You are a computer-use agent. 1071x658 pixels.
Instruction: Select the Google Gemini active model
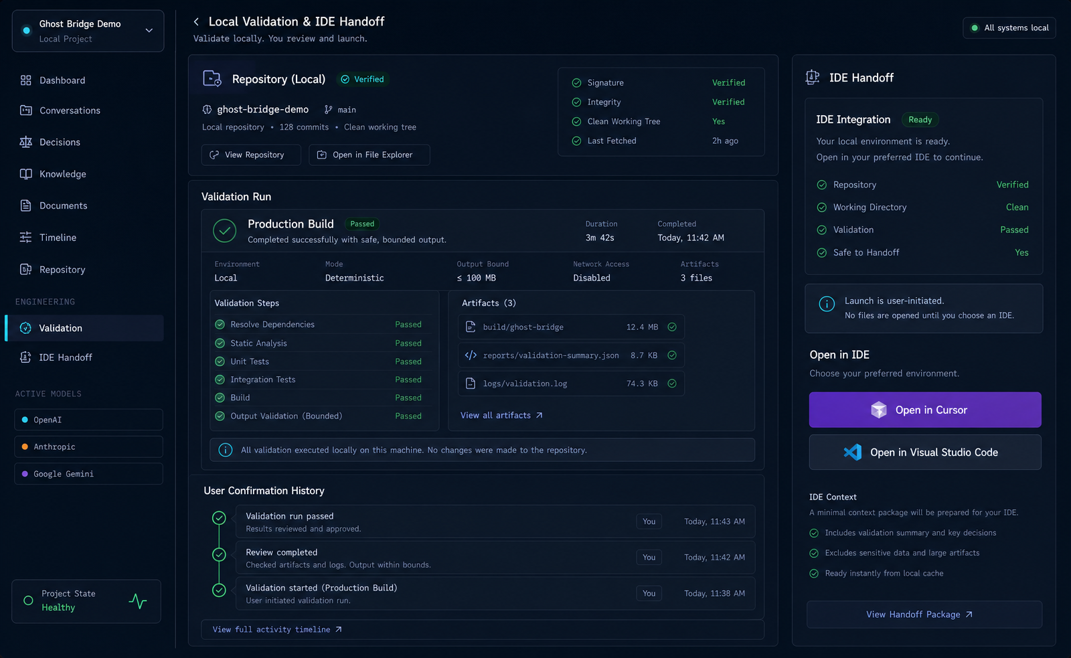(x=88, y=474)
